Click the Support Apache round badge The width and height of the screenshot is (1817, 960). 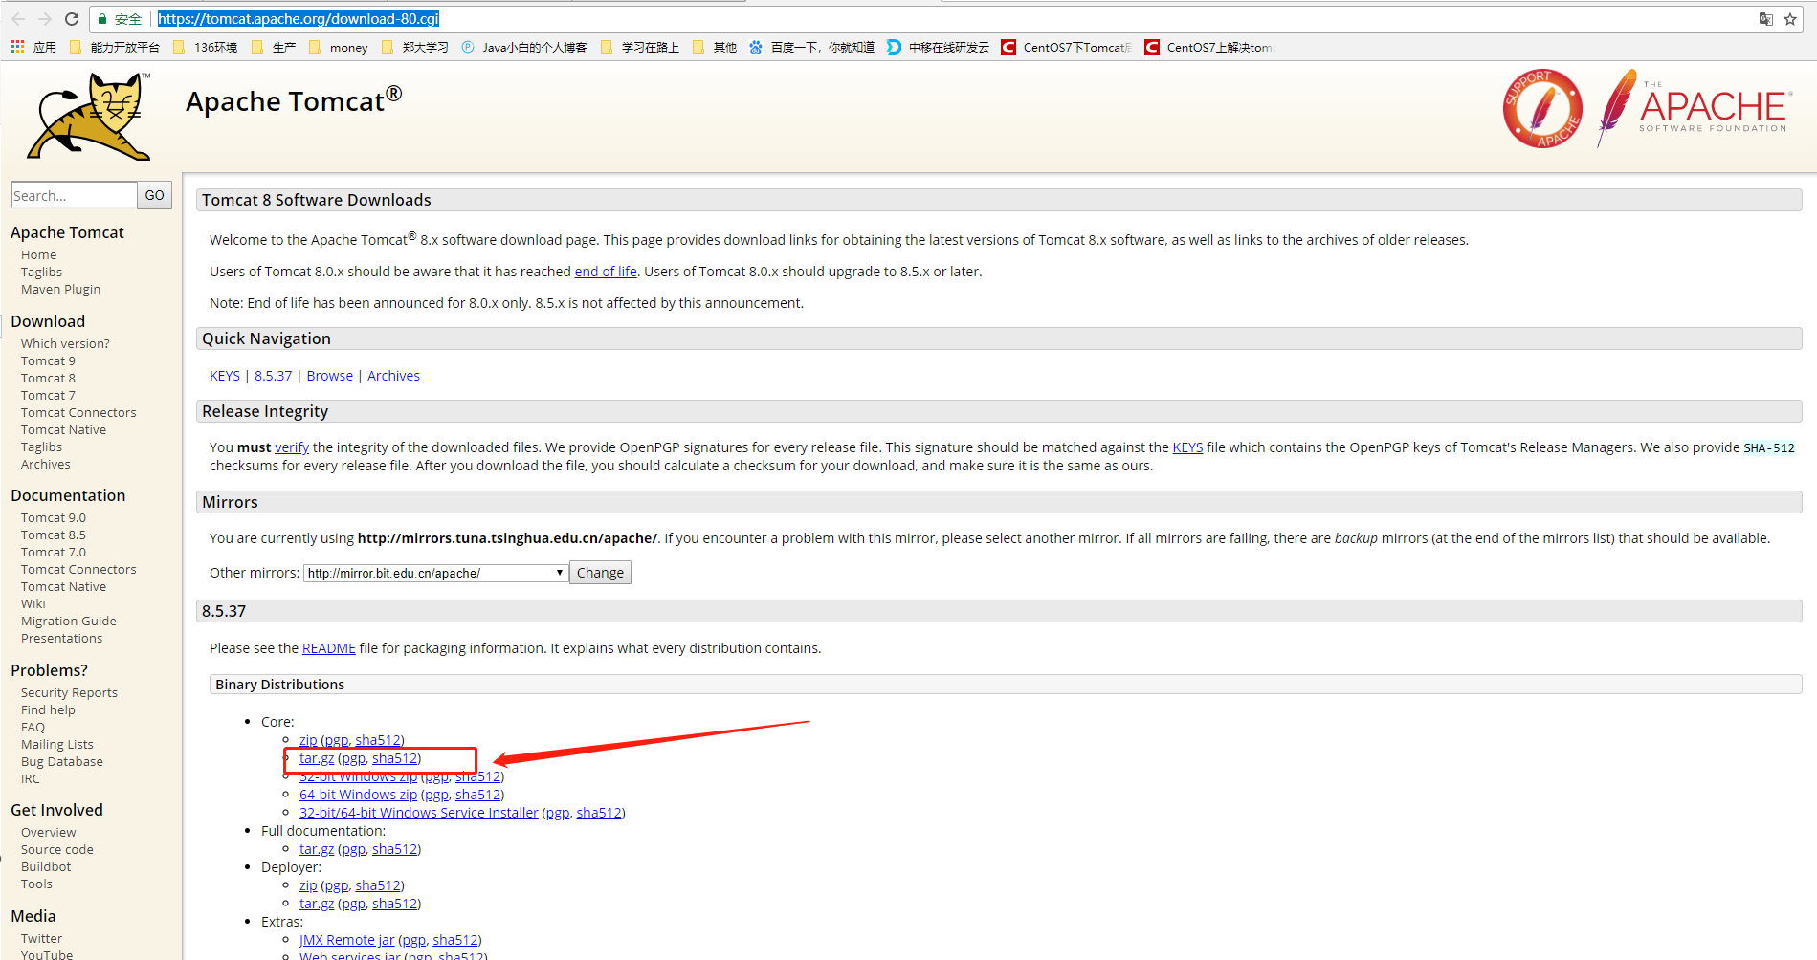[1542, 108]
